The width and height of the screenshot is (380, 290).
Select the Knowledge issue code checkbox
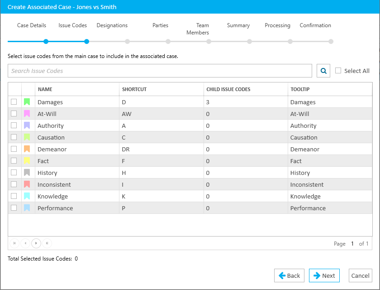14,196
